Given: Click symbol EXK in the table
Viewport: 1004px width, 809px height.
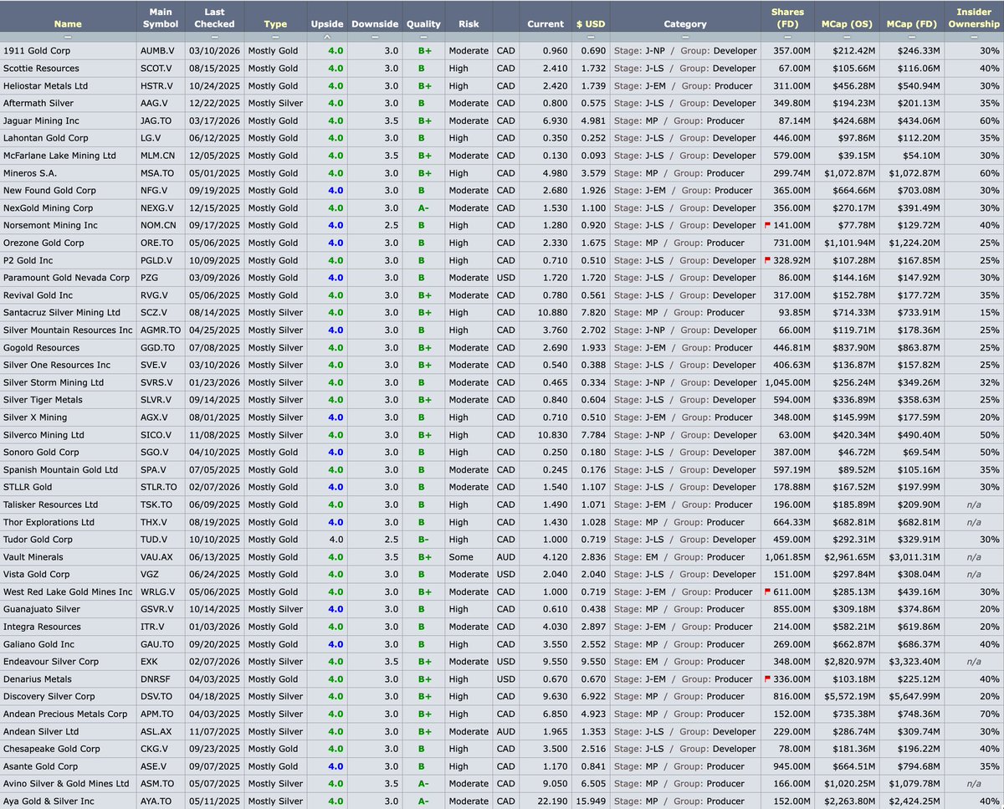Looking at the screenshot, I should click(150, 661).
